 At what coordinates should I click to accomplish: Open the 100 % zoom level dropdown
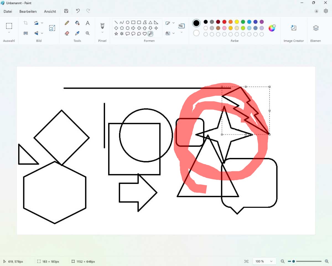[264, 261]
